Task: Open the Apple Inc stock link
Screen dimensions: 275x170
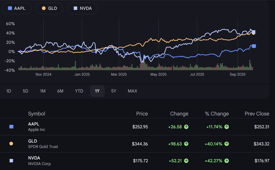Action: pos(37,130)
